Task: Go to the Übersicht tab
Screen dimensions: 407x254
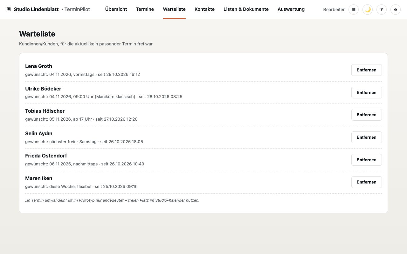Action: pos(116,9)
